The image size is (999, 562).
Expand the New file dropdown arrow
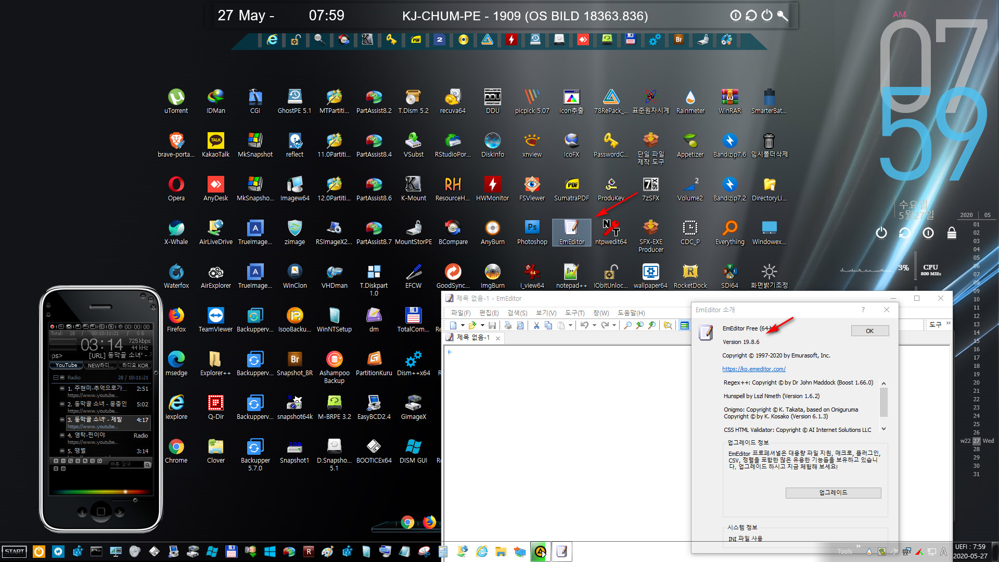(463, 325)
